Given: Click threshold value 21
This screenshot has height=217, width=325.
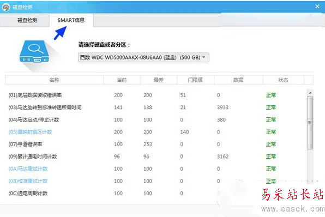Looking at the screenshot, I should (183, 107).
